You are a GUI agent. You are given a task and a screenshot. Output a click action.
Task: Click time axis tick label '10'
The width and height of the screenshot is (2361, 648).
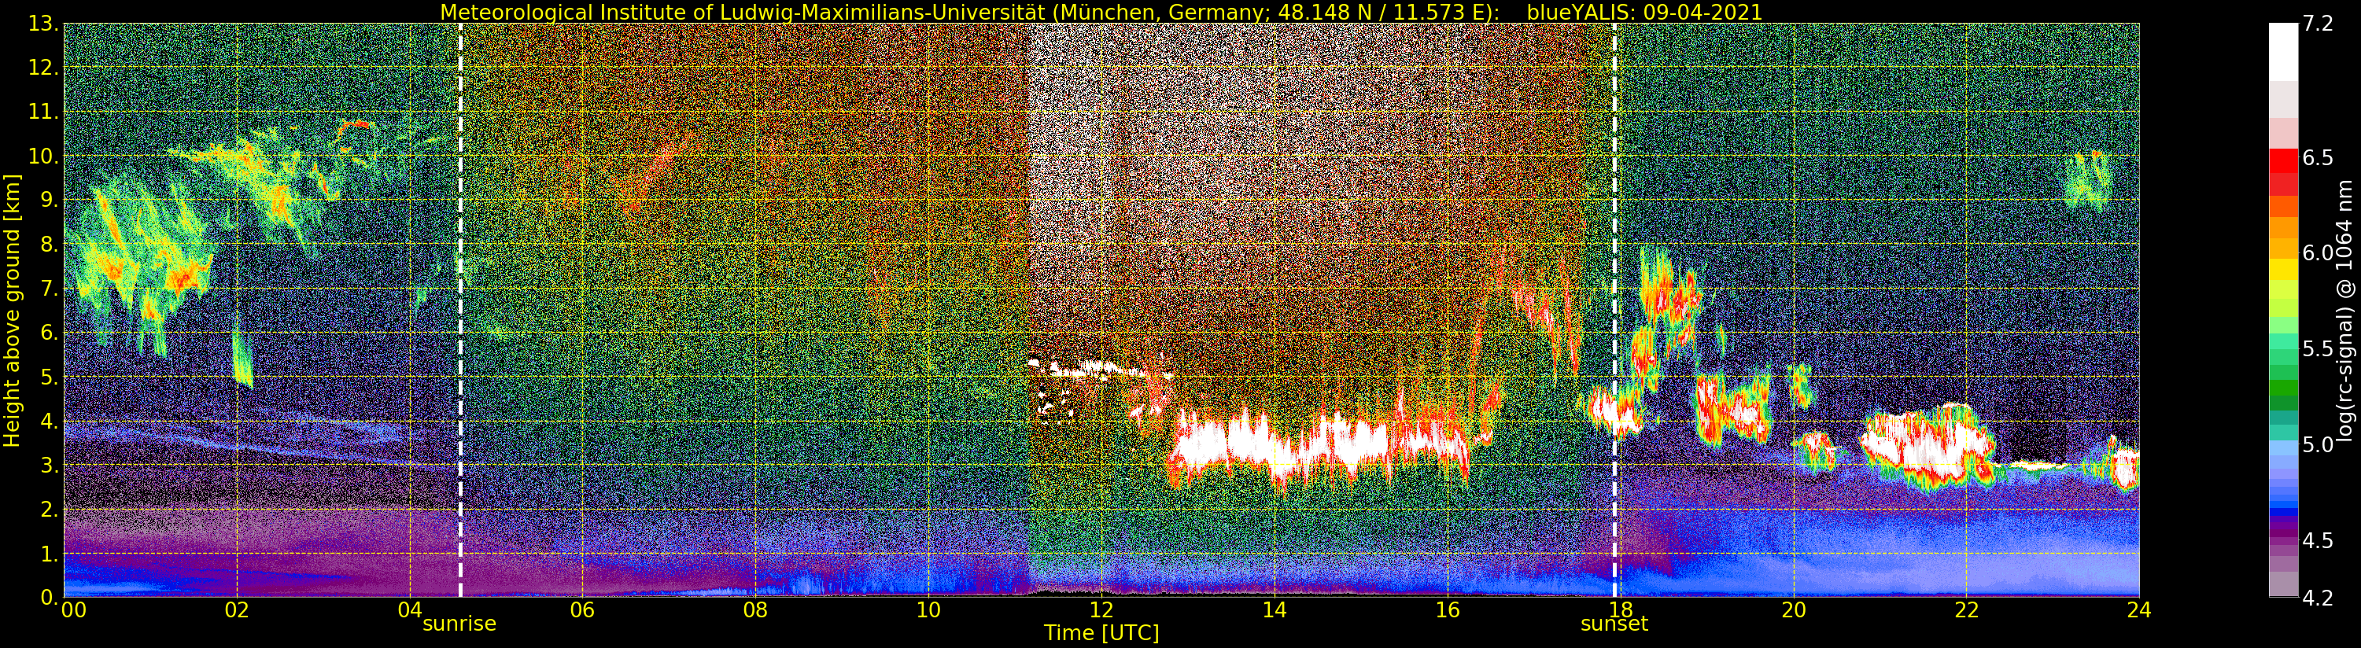928,610
